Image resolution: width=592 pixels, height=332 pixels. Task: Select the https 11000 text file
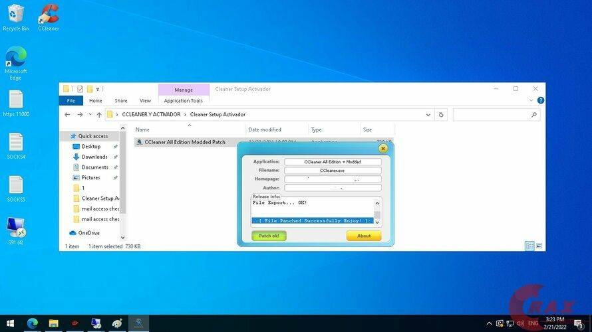click(x=16, y=104)
